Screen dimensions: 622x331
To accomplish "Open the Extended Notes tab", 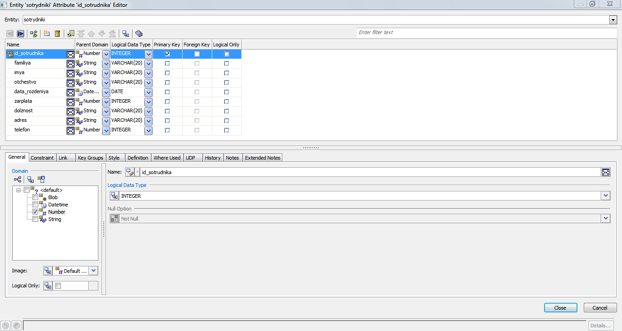I will [x=263, y=158].
